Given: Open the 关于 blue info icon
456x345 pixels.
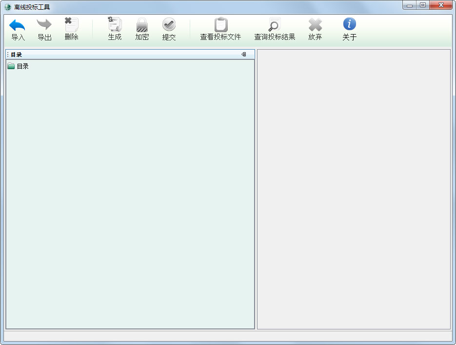Looking at the screenshot, I should click(350, 24).
